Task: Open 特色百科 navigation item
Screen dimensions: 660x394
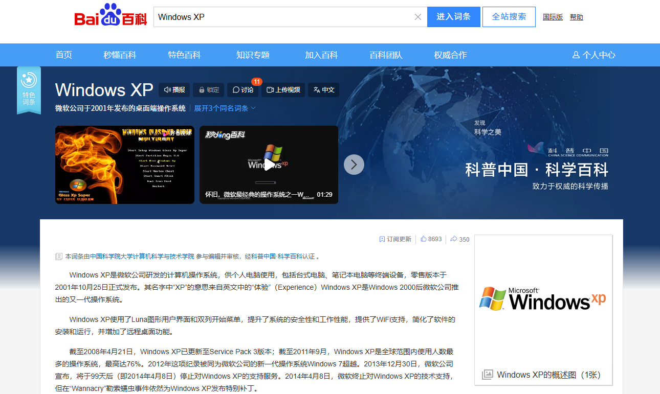Action: click(184, 55)
